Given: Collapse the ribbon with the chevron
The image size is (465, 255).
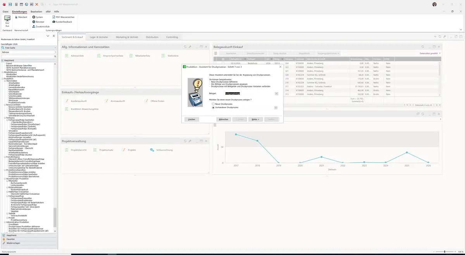Looking at the screenshot, I should [461, 29].
